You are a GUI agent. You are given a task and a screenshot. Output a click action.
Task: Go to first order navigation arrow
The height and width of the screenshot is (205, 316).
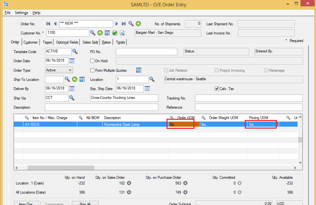coord(48,24)
